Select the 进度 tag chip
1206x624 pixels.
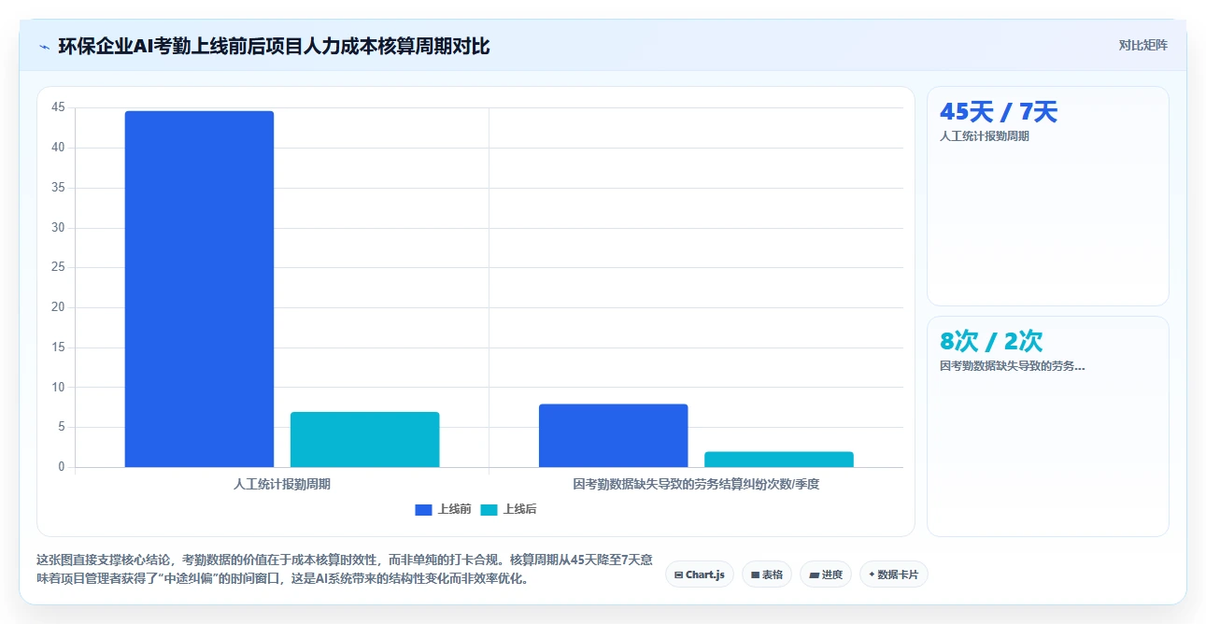click(826, 574)
